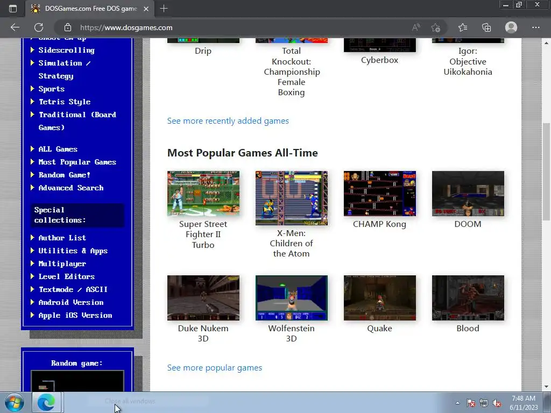Viewport: 551px width, 413px height.
Task: Open Apple iOS Version link
Action: (x=75, y=316)
